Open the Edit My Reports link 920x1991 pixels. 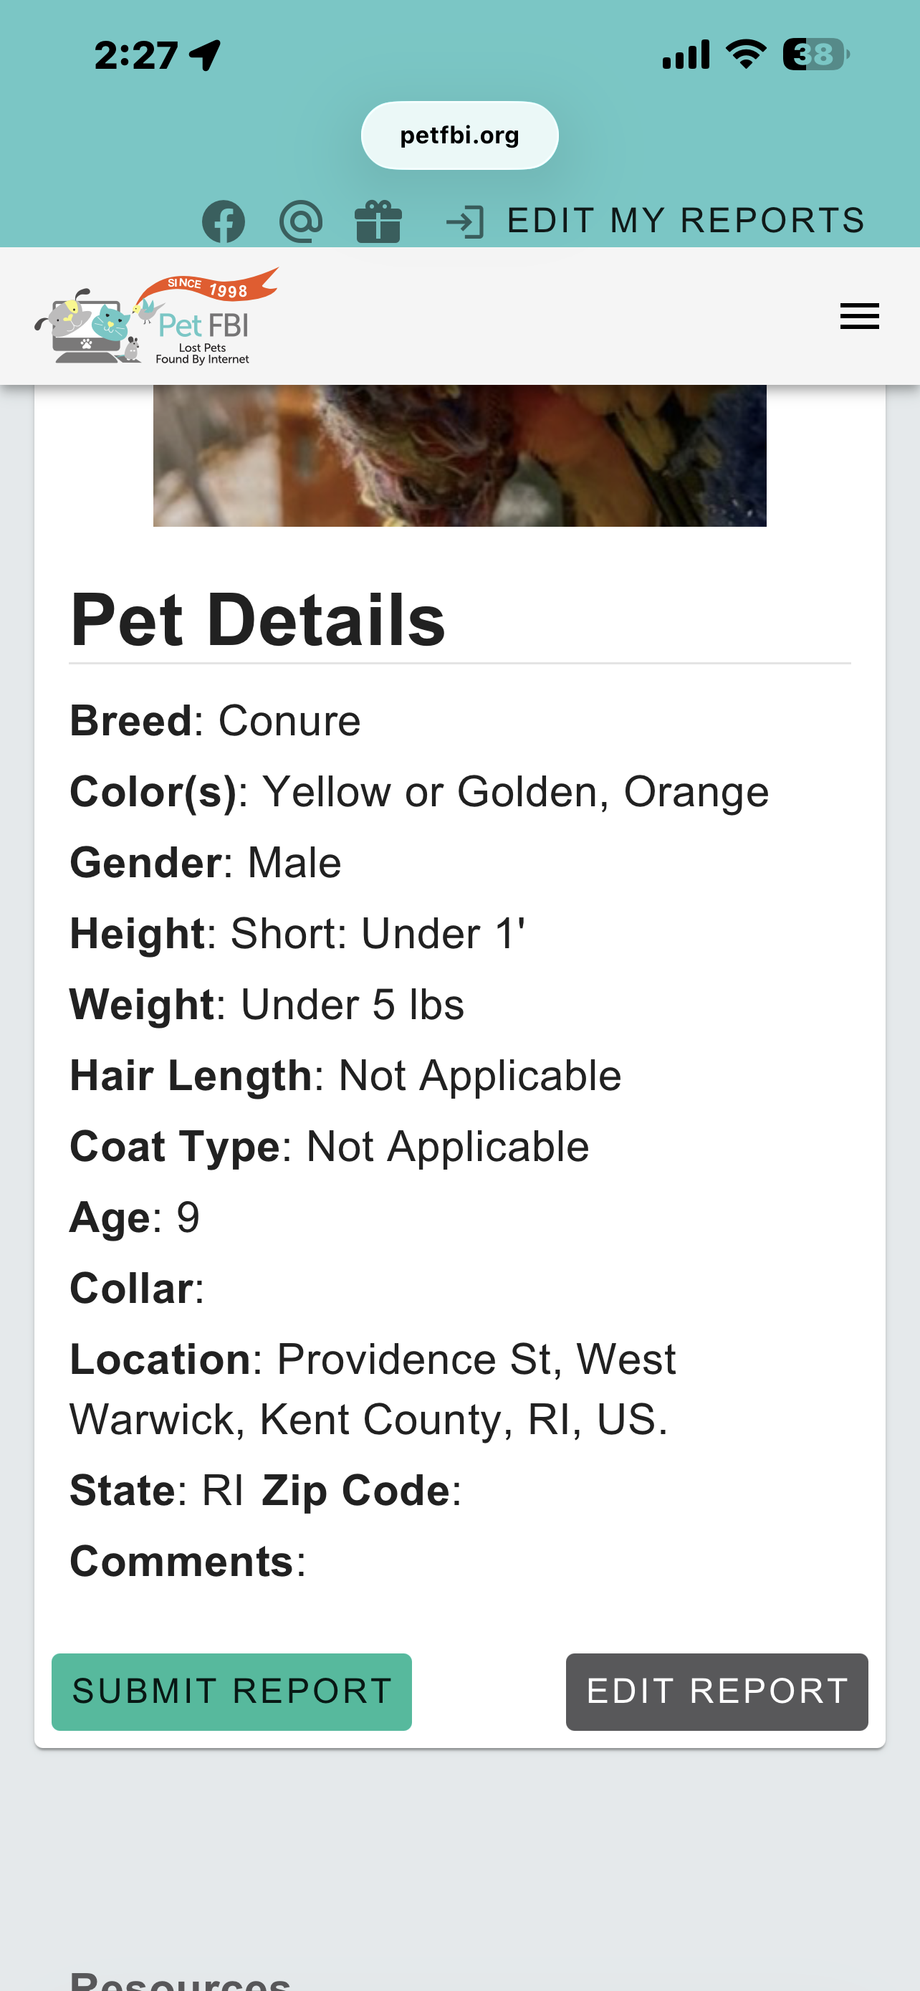[685, 221]
